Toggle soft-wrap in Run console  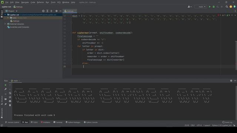pos(10,93)
